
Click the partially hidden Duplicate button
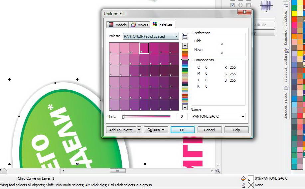coord(264,25)
